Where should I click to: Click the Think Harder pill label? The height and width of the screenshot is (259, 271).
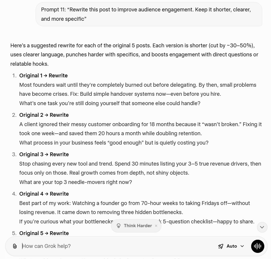coord(138,226)
